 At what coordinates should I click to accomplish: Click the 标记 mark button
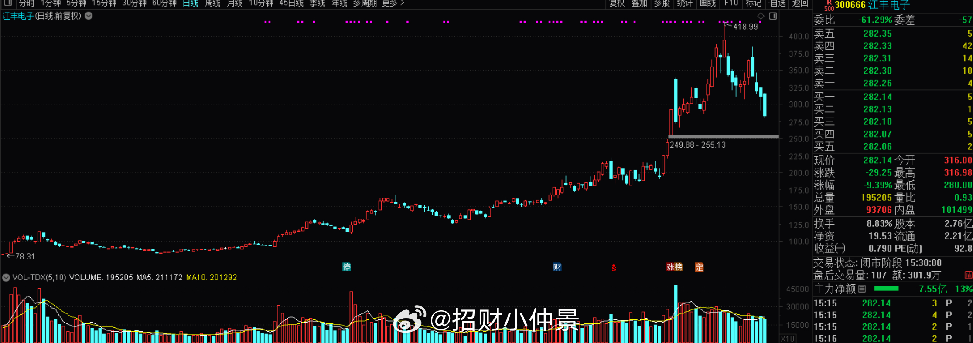tap(753, 3)
